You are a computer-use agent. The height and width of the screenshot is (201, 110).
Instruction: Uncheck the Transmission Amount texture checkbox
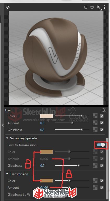pos(102,187)
